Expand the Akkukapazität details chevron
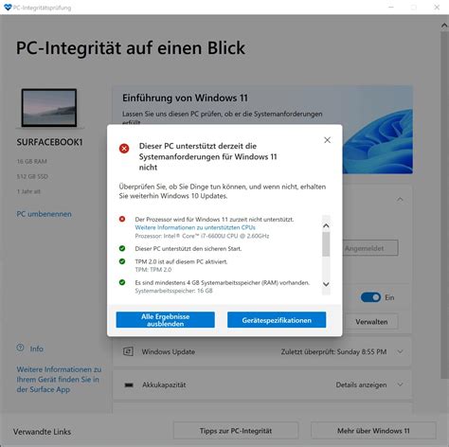 400,384
